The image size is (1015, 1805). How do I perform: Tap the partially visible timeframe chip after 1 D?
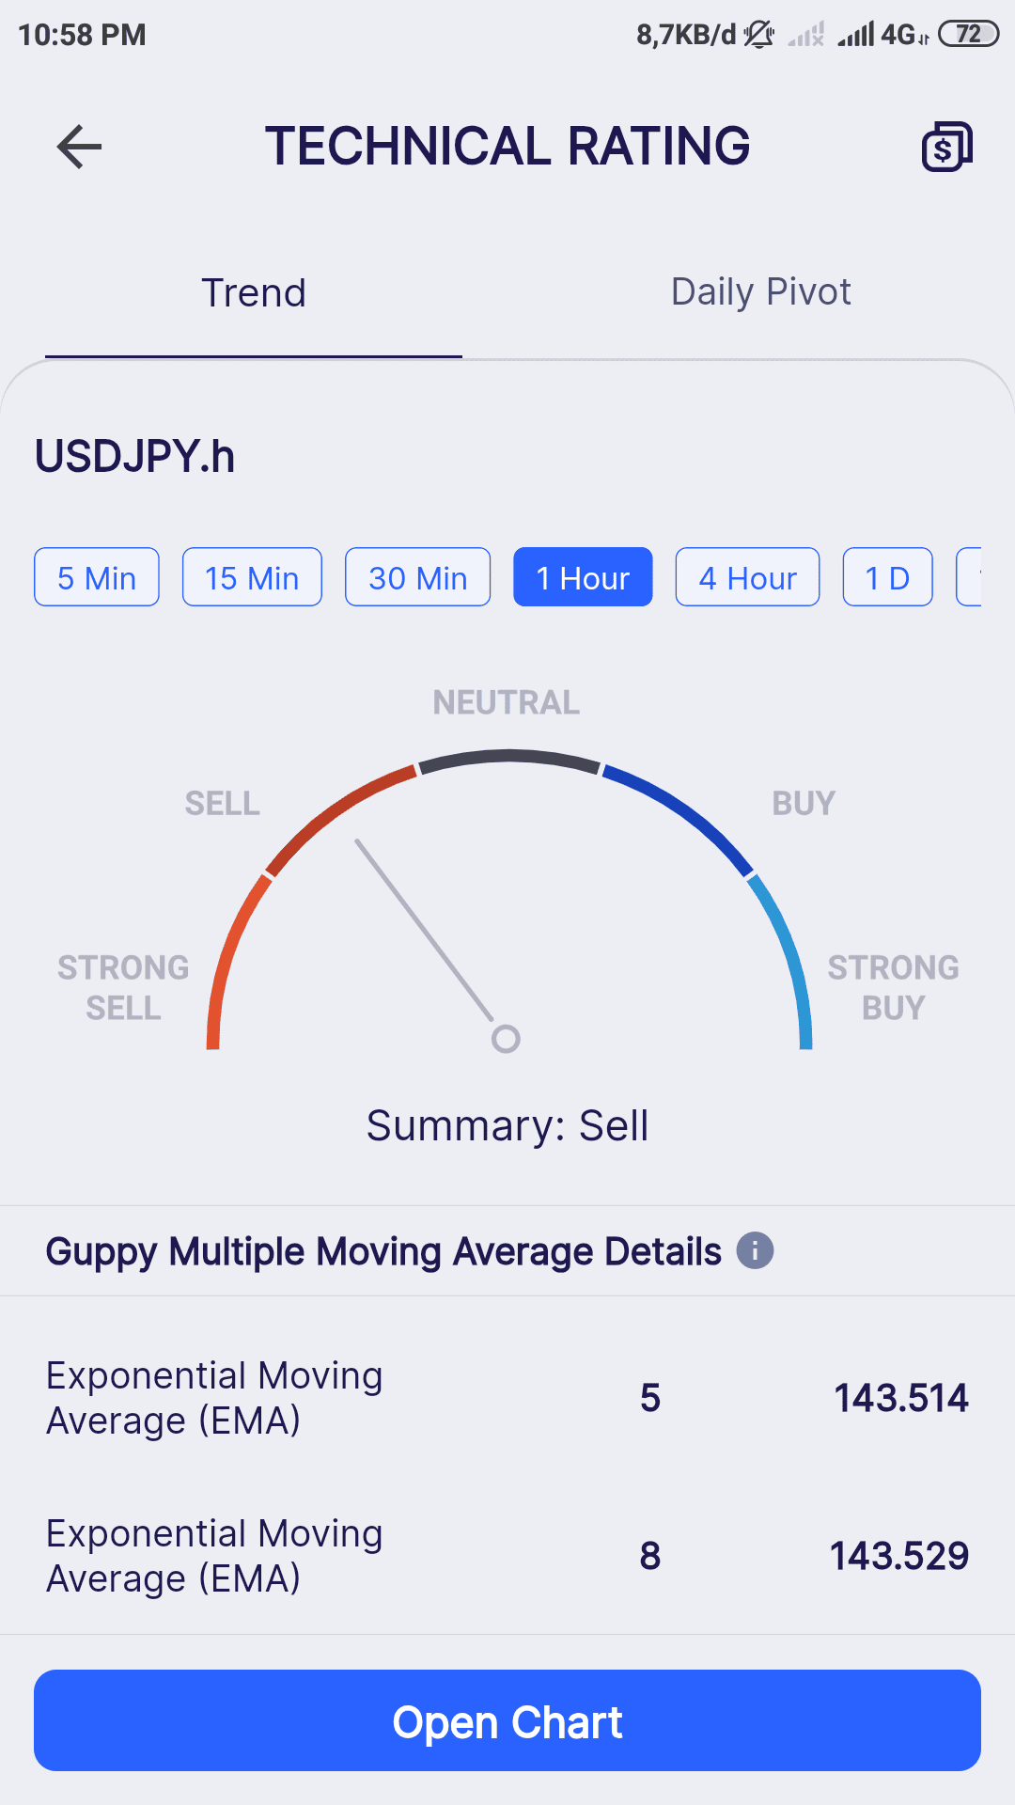[970, 577]
